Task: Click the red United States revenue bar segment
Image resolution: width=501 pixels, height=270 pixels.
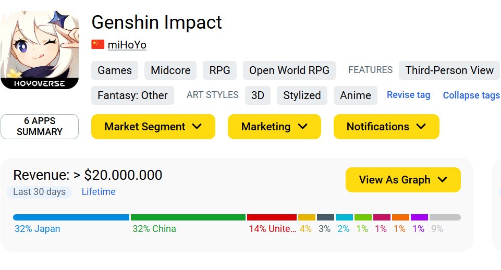Action: 272,217
